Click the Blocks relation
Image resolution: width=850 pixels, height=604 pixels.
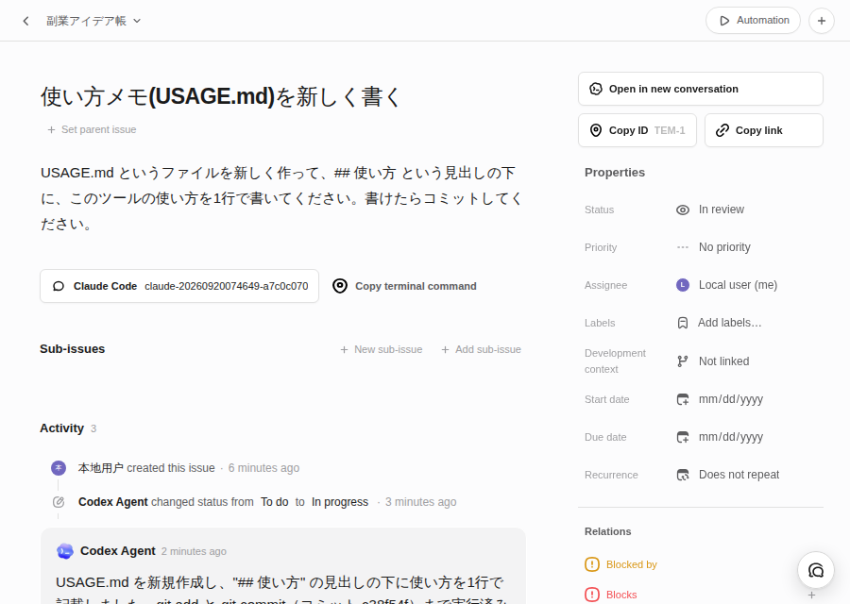611,595
